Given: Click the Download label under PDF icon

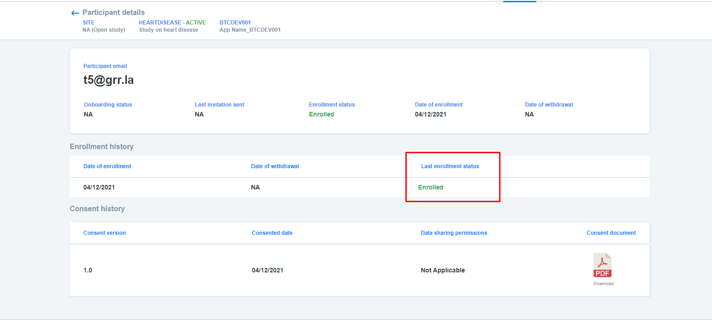Looking at the screenshot, I should (x=603, y=284).
